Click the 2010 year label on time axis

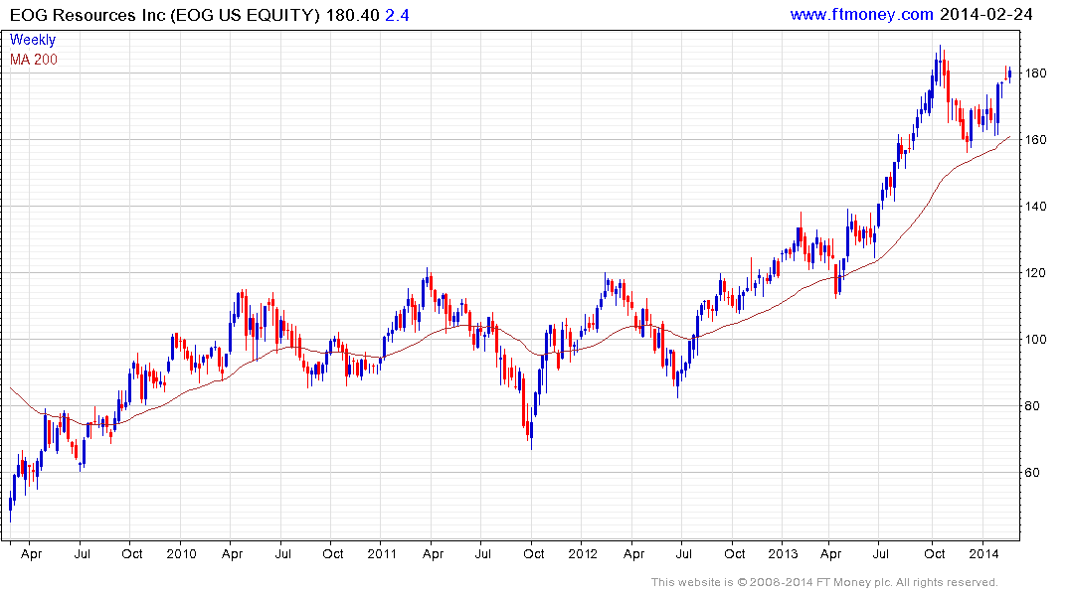pyautogui.click(x=181, y=553)
